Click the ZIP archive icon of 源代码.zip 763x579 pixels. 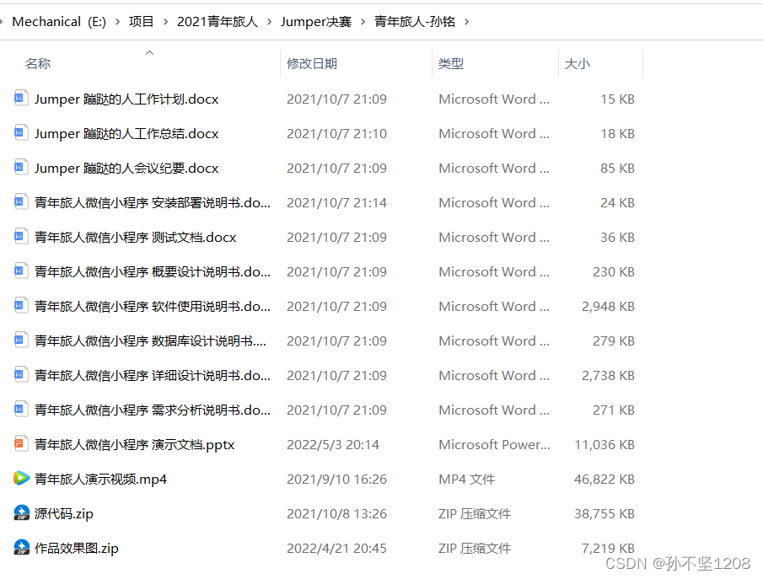(21, 512)
